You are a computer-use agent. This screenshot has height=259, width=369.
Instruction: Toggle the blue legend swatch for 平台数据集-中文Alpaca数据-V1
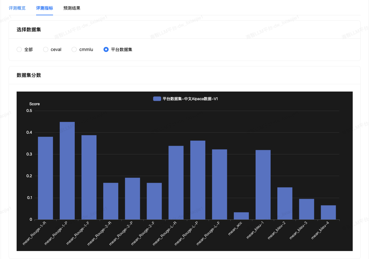pos(157,99)
